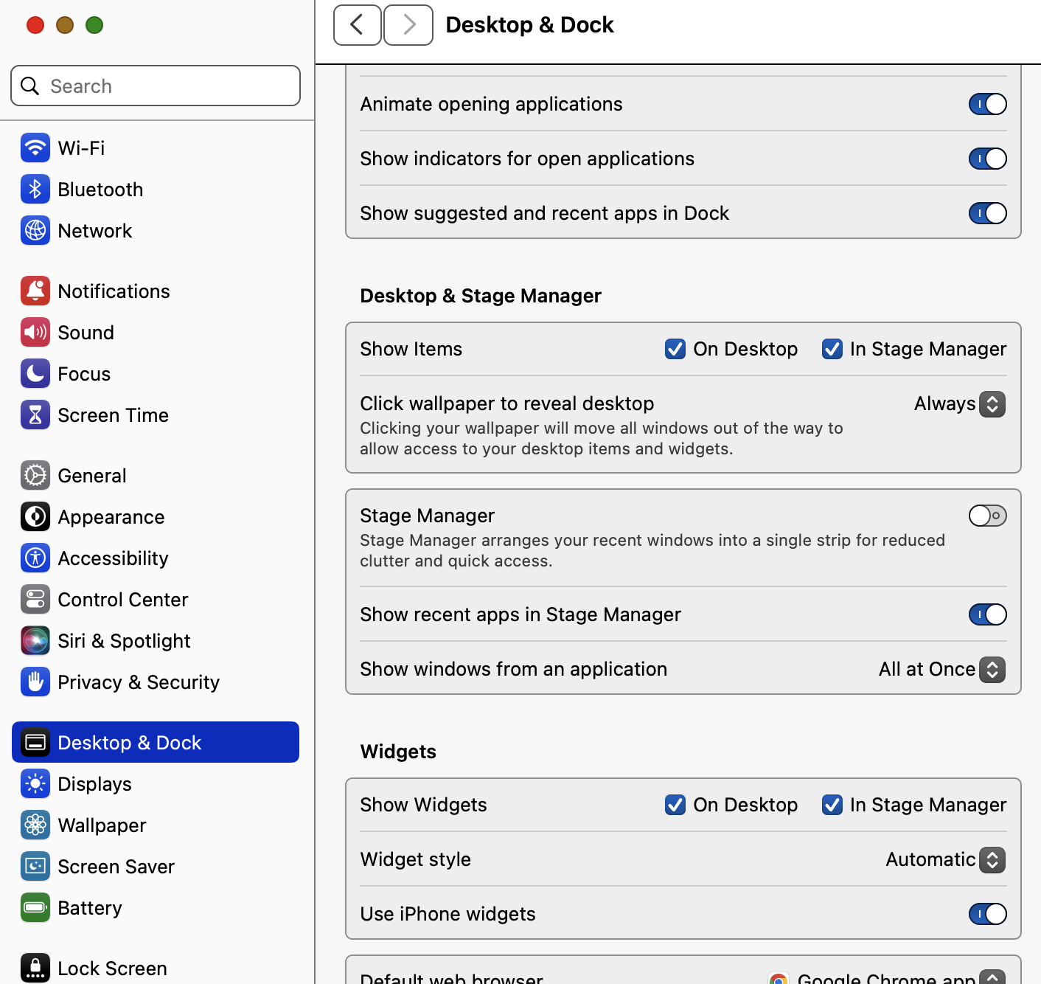
Task: Click the Siri & Spotlight label
Action: coord(125,641)
